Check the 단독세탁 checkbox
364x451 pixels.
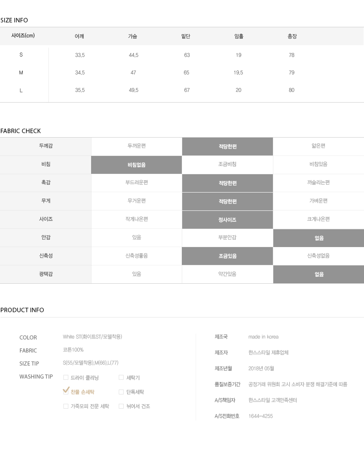pos(121,392)
